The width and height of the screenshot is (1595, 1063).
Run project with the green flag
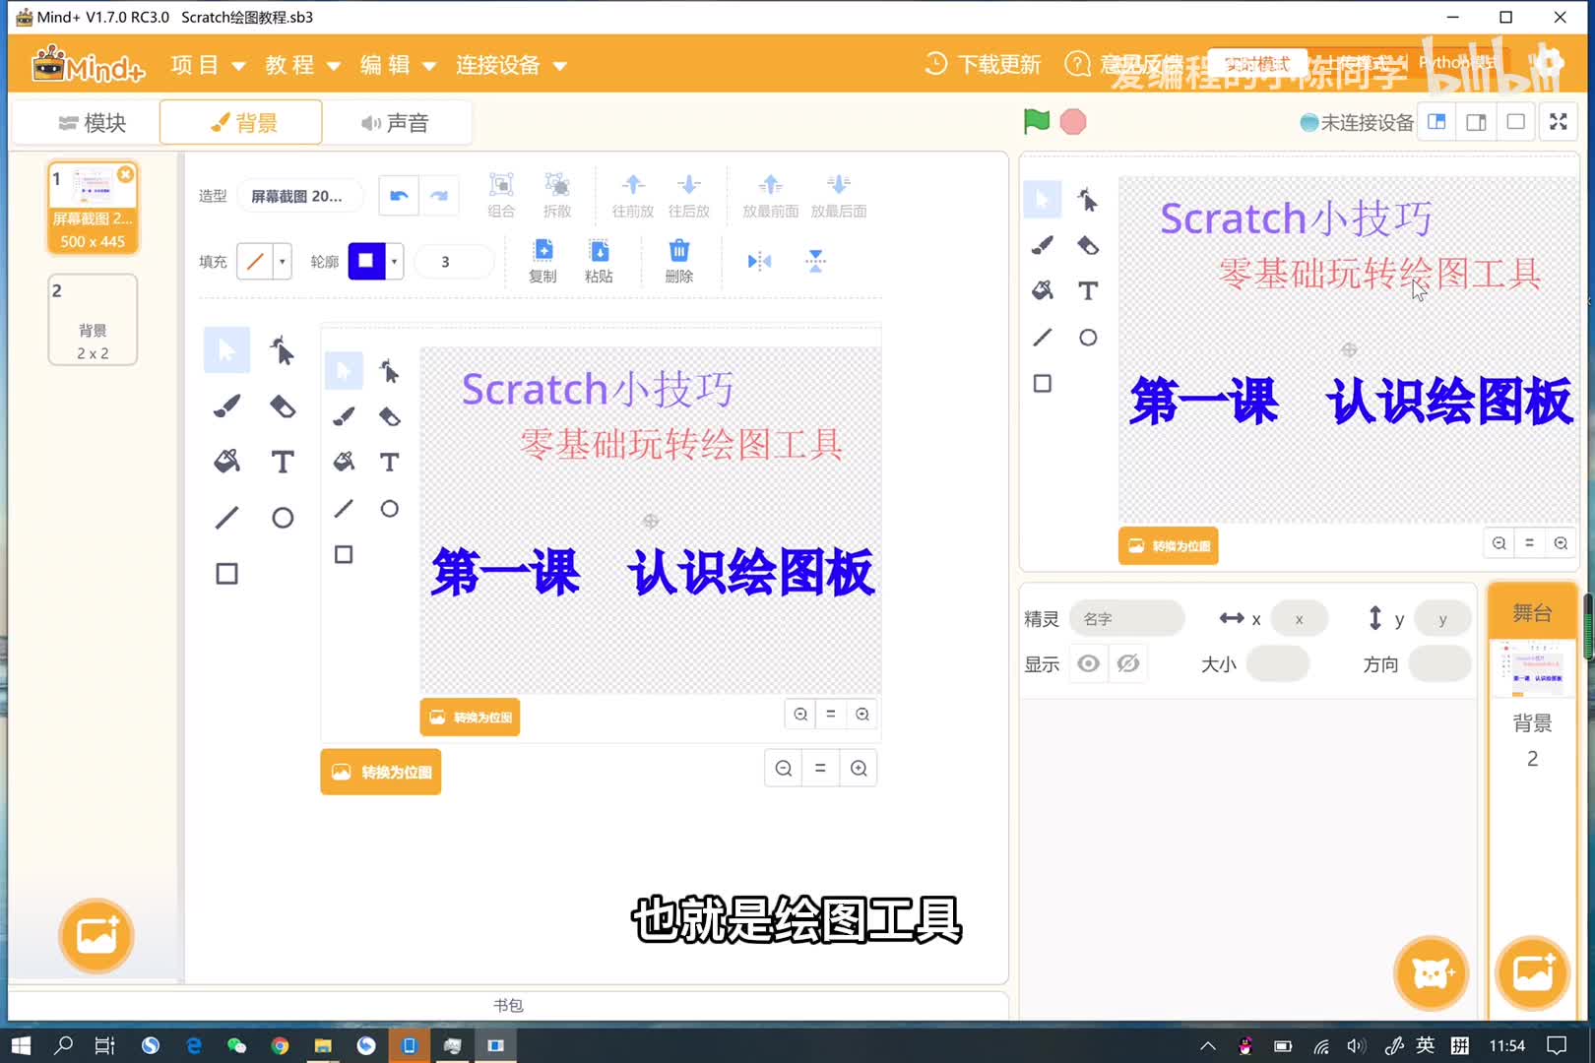click(x=1037, y=121)
